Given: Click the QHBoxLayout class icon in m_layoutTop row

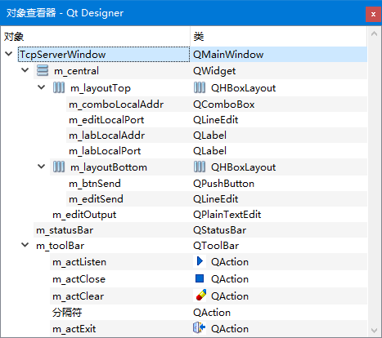Looking at the screenshot, I should [200, 87].
